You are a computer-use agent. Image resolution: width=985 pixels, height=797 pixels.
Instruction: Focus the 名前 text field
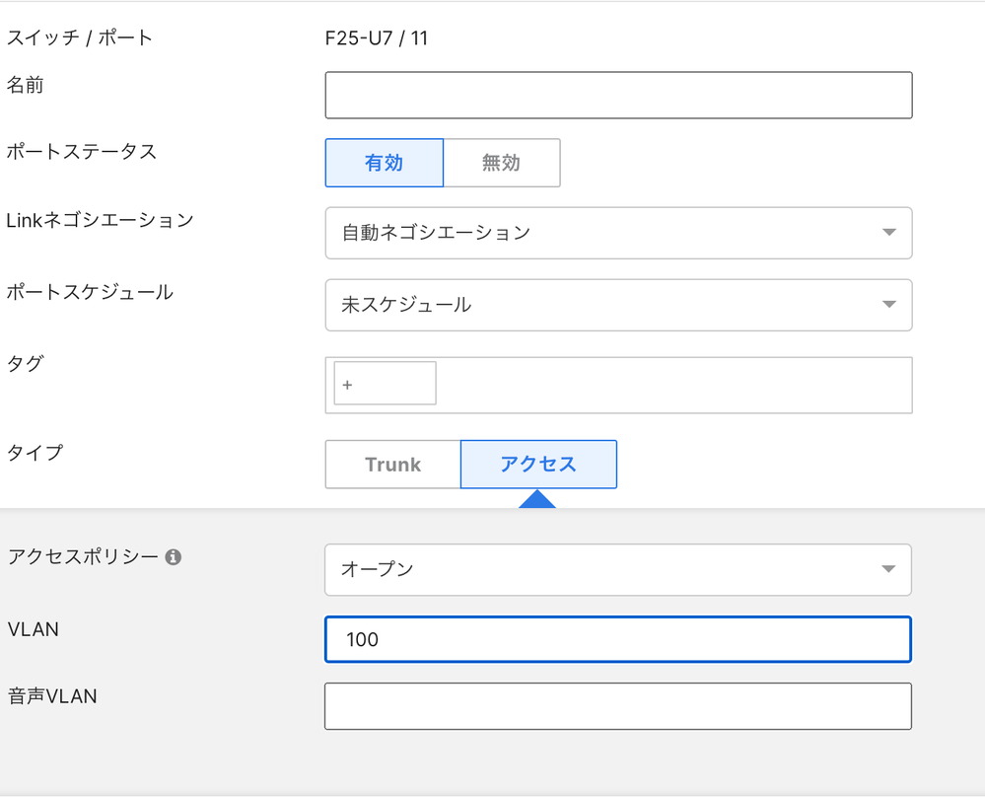[618, 95]
